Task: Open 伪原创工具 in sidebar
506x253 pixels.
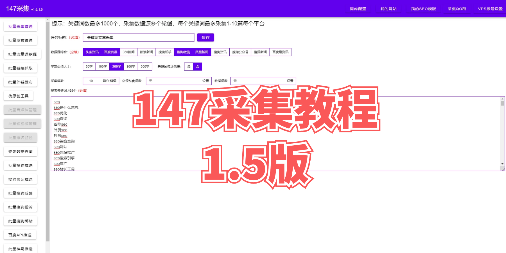Action: tap(19, 96)
